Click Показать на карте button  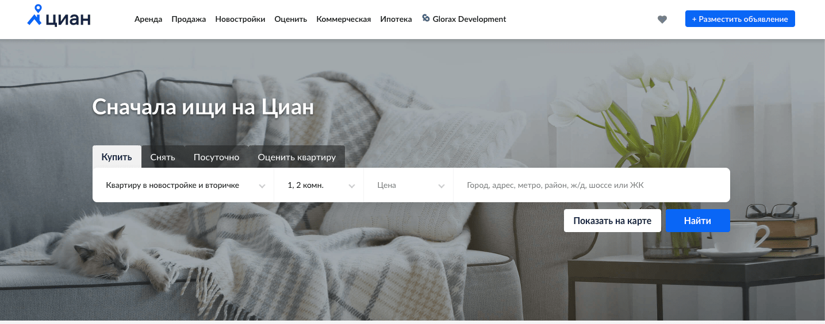(612, 221)
